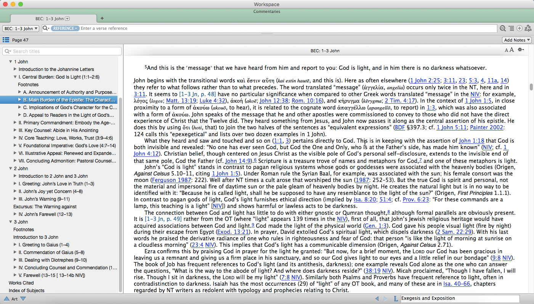Click the Art down triangle
Viewport: 534px width, 304px height.
point(23,299)
